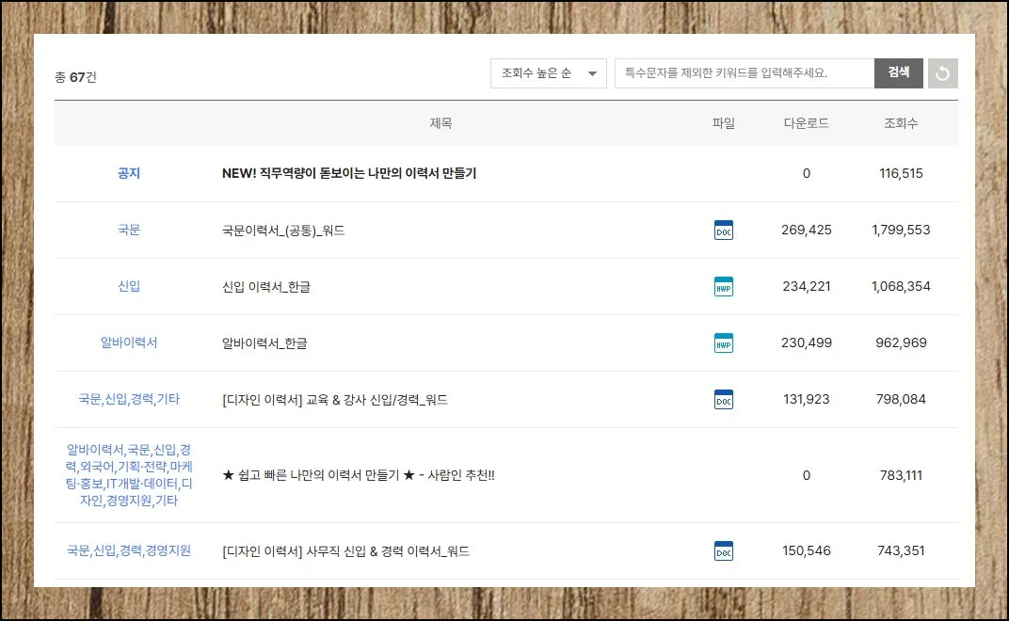
Task: Download the HWP file for 신입 이력서_한글
Action: coord(723,286)
